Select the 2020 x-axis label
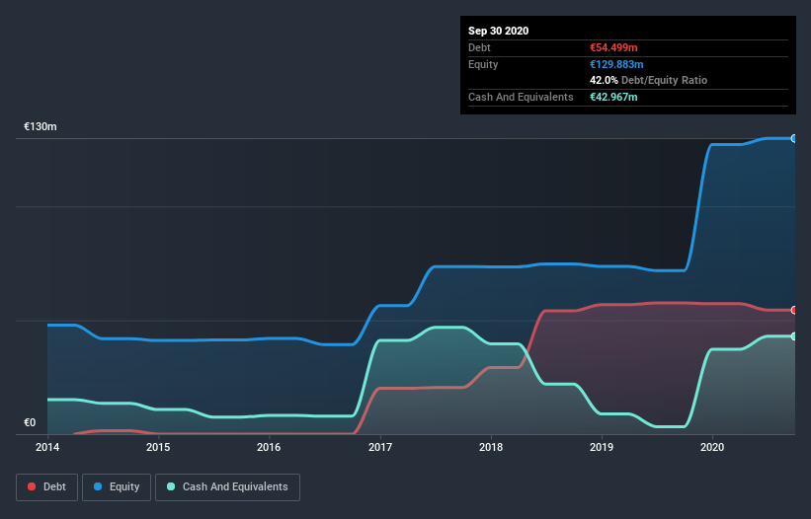Screen dimensions: 811x519 (712, 447)
